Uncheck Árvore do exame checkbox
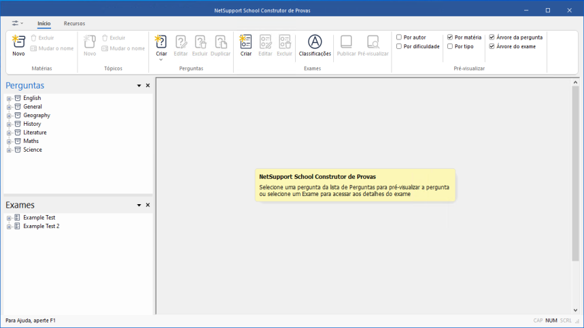 coord(492,46)
